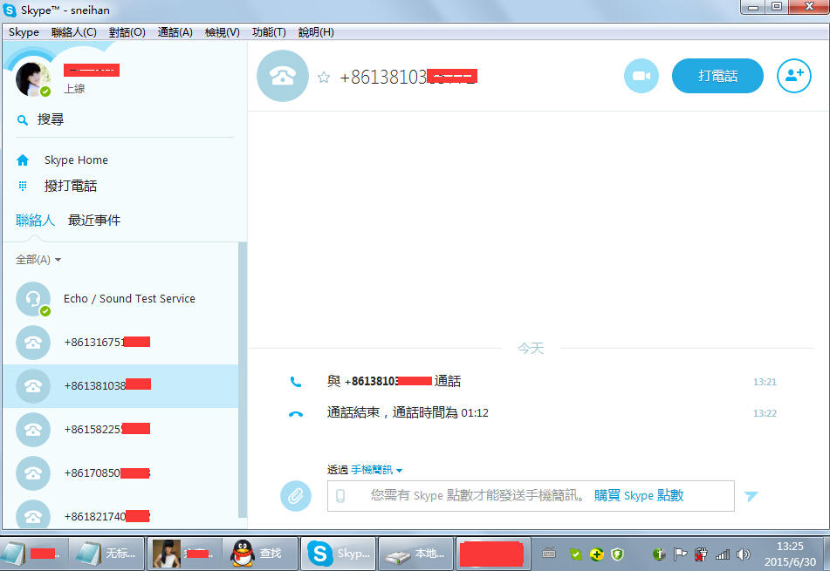Click the search magnifier icon
Viewport: 830px width, 571px height.
(22, 120)
